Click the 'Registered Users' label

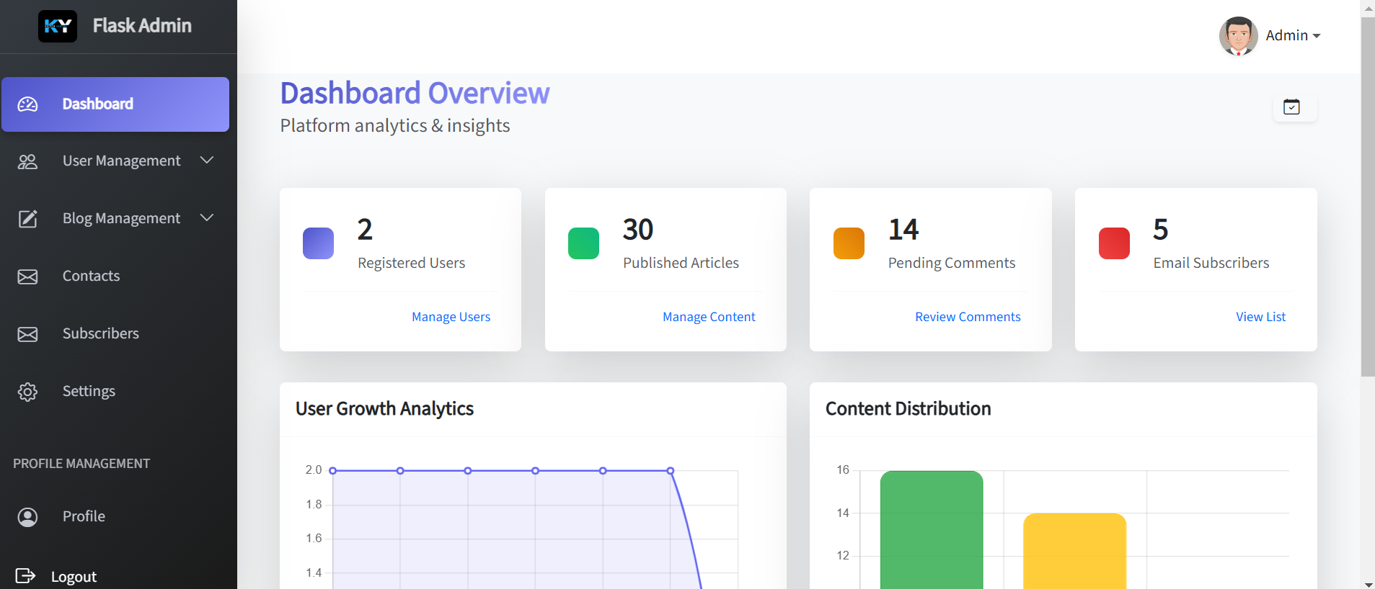(411, 264)
